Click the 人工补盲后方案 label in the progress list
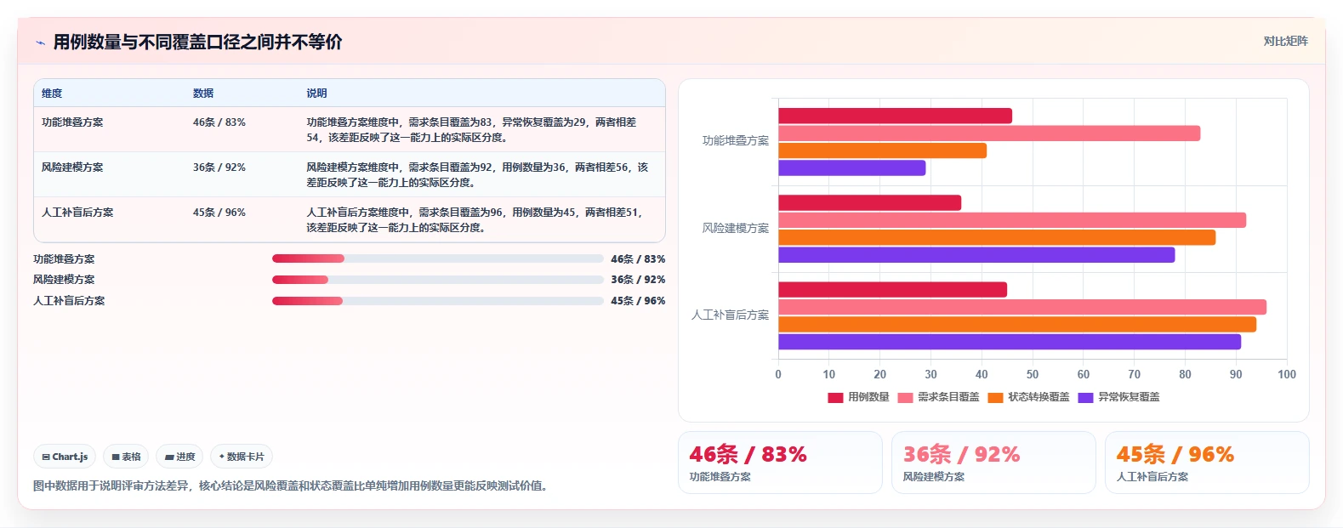Screen dimensions: 1343x528 point(69,301)
